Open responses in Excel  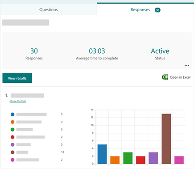click(x=176, y=77)
